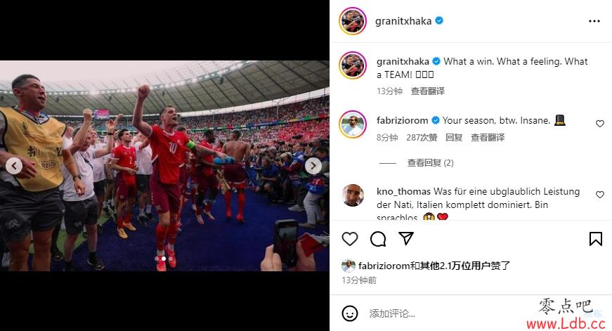Viewport: 612px width, 331px height.
Task: Open the three-dot more options menu
Action: pyautogui.click(x=594, y=21)
